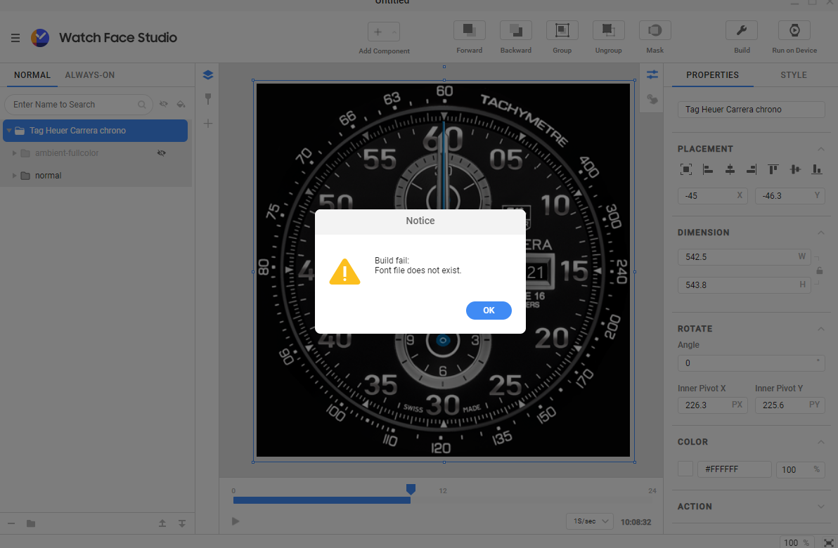The image size is (838, 548).
Task: Switch to the ALWAYS-ON tab
Action: pyautogui.click(x=90, y=75)
